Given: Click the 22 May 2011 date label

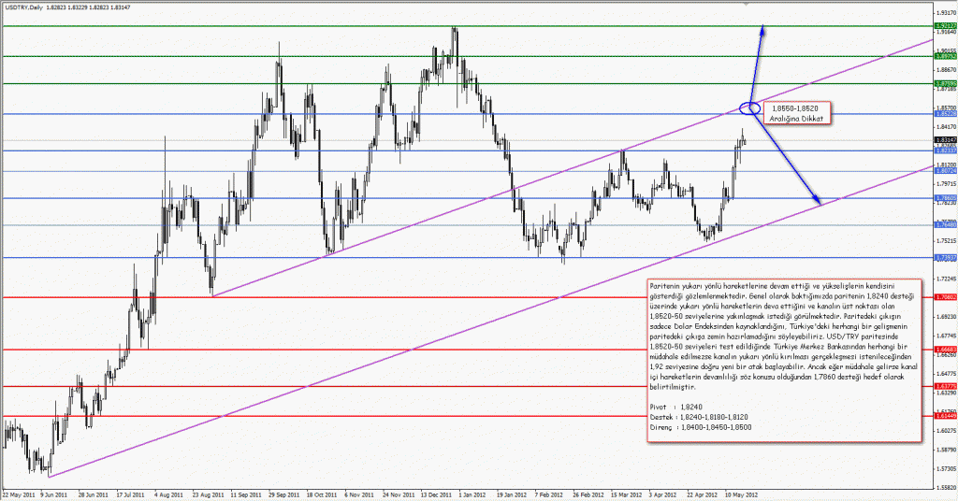Looking at the screenshot, I should (x=17, y=494).
